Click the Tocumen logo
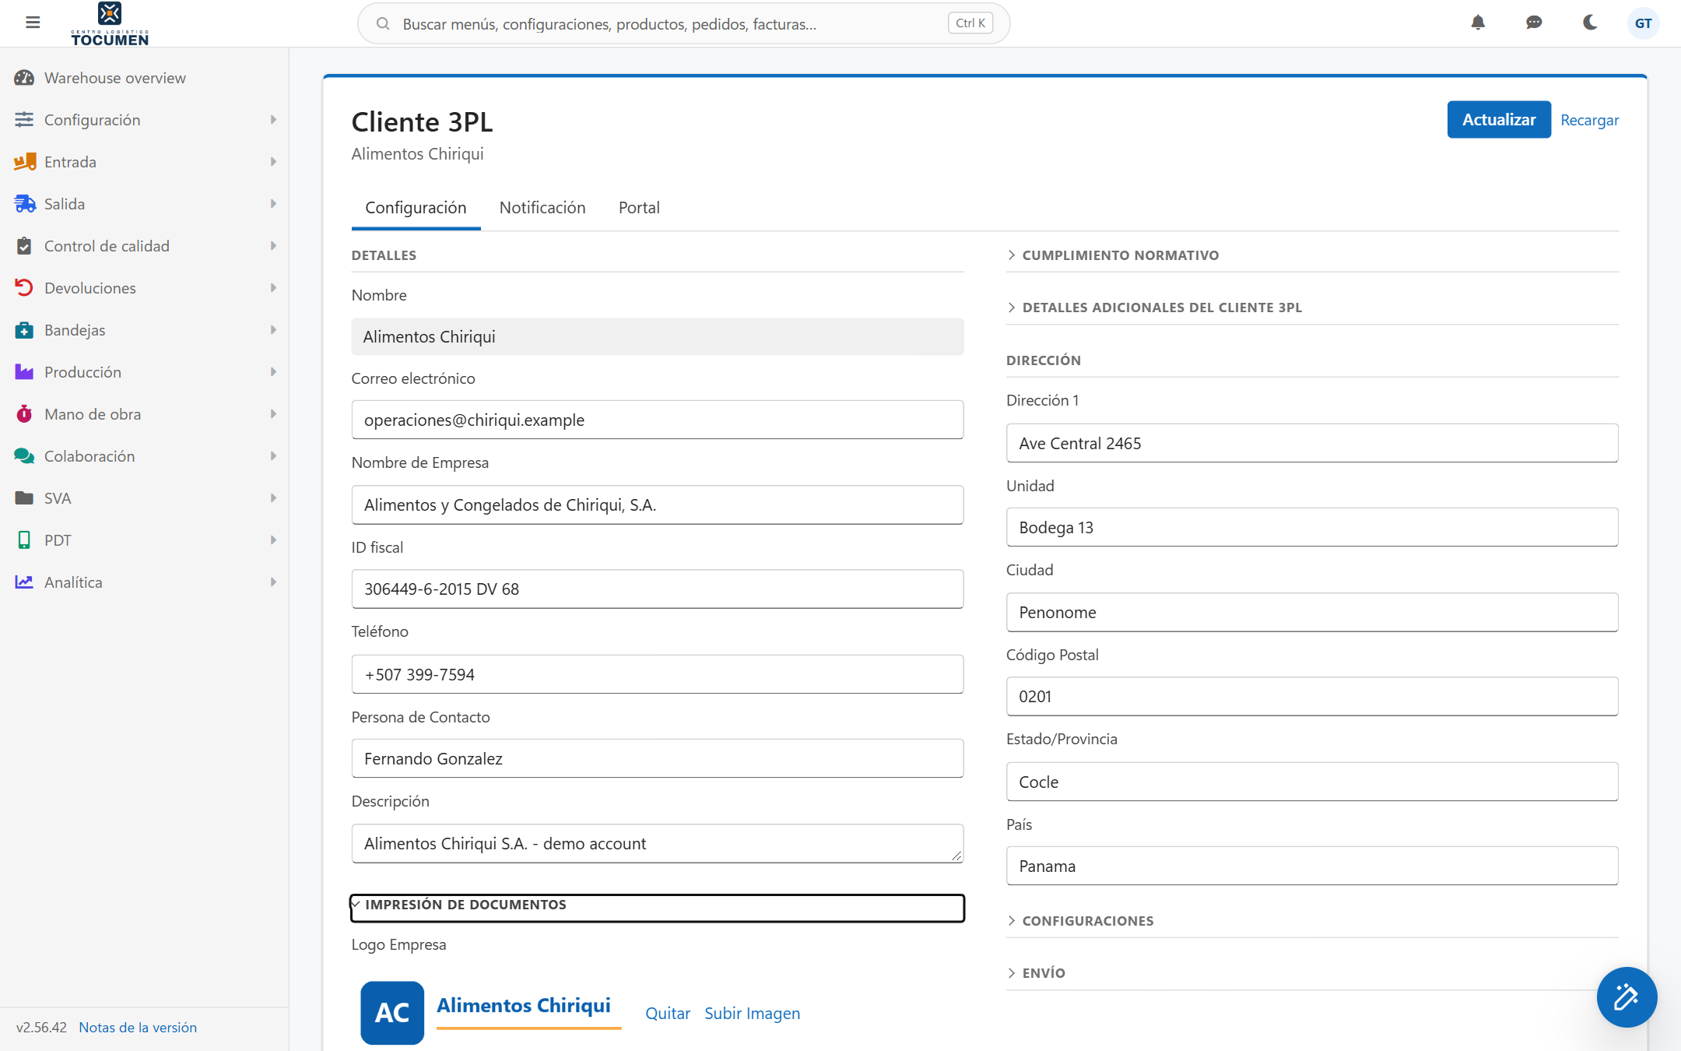1681x1051 pixels. coord(110,24)
